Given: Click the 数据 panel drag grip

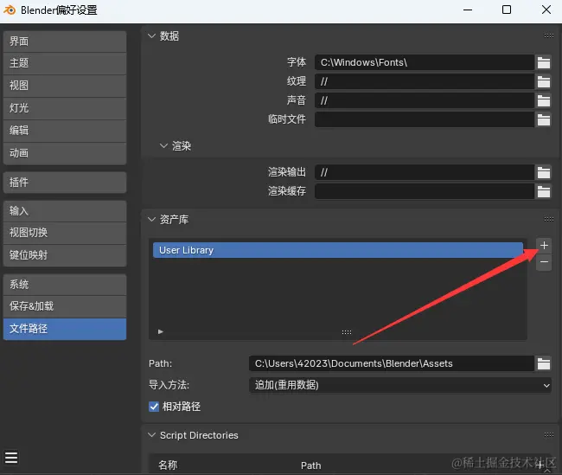Looking at the screenshot, I should [549, 35].
